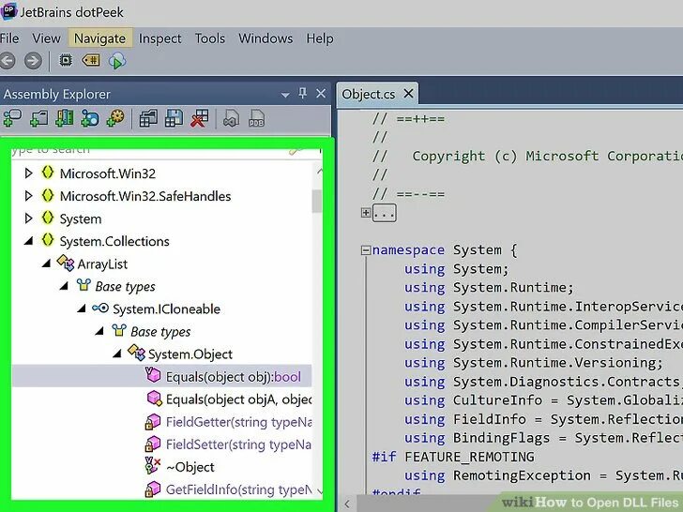Click the Assembly Explorer scrollbar thumb

(317, 201)
